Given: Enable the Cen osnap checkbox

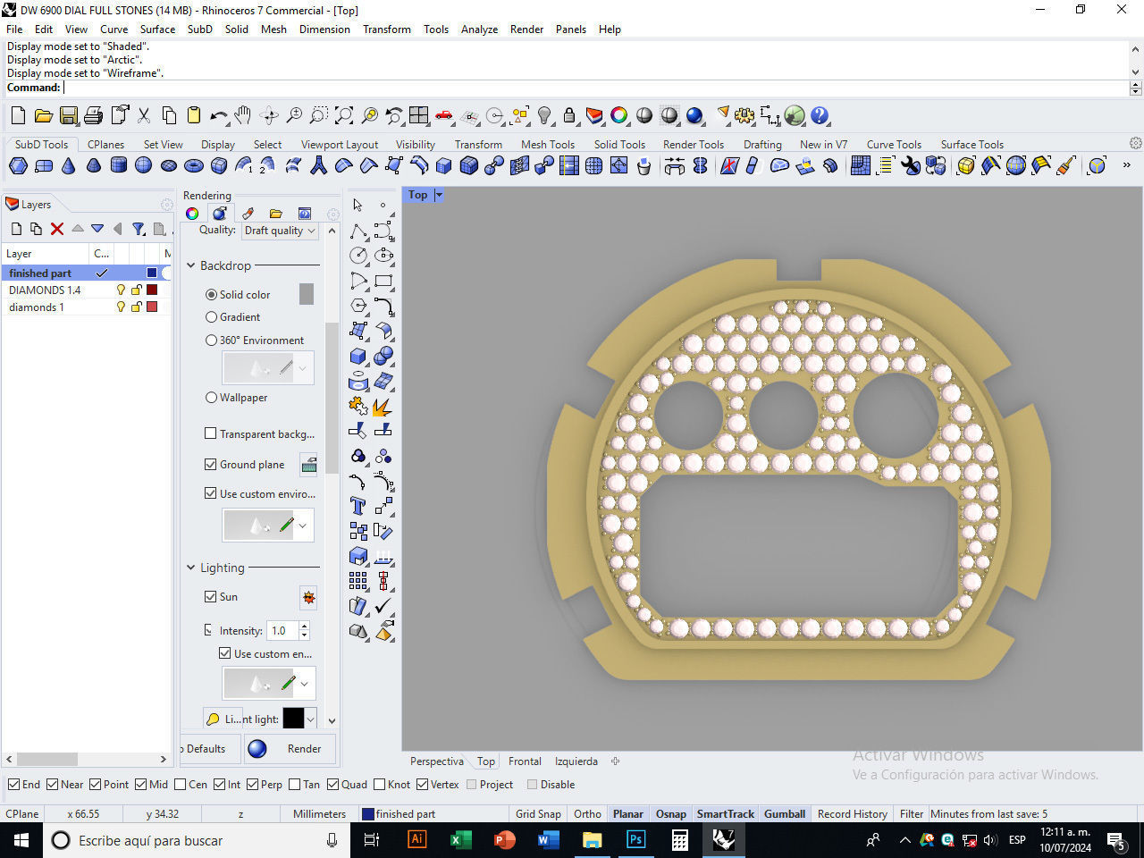Looking at the screenshot, I should click(x=181, y=785).
